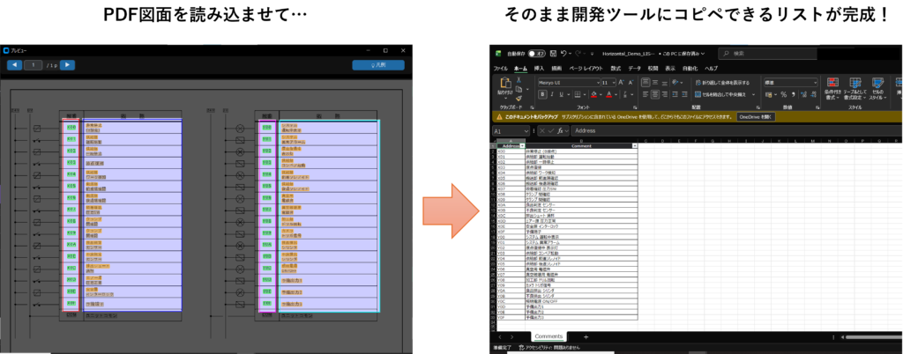Viewport: 903px width, 354px height.
Task: Click the Format as Table icon
Action: pyautogui.click(x=854, y=85)
